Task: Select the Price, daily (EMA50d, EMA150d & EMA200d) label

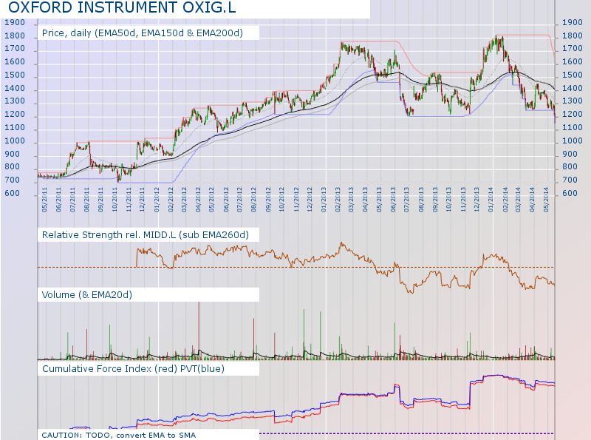Action: (143, 33)
